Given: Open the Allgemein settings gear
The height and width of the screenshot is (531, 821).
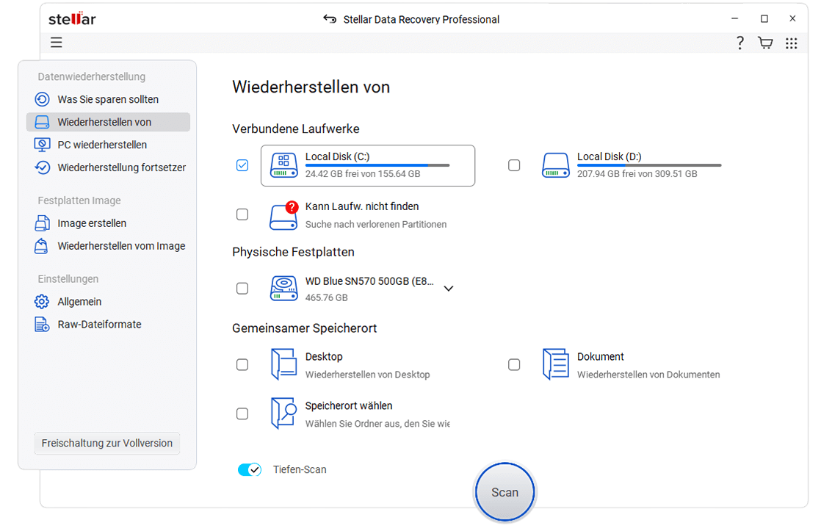Looking at the screenshot, I should tap(40, 301).
